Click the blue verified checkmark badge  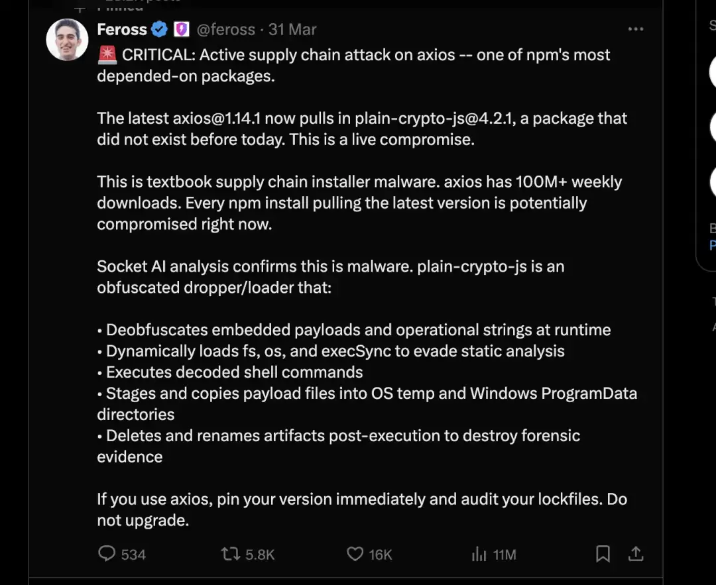coord(159,29)
